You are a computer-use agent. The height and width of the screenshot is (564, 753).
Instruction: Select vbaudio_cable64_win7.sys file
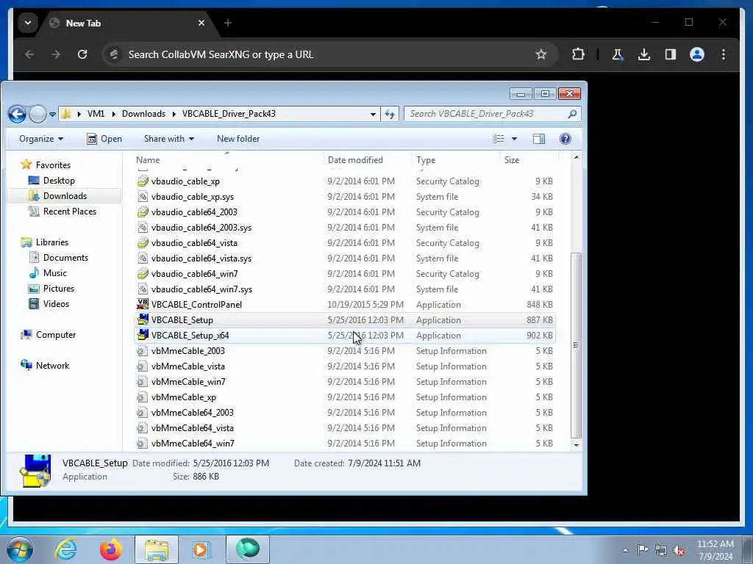tap(345, 289)
